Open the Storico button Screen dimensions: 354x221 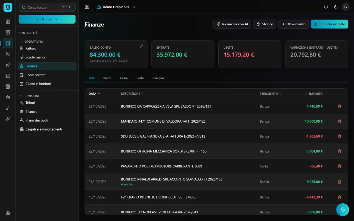(265, 24)
